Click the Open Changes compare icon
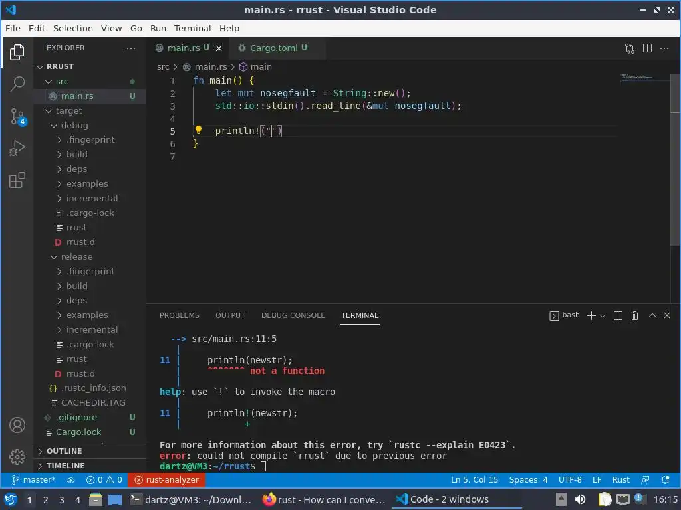The width and height of the screenshot is (681, 510). (630, 48)
